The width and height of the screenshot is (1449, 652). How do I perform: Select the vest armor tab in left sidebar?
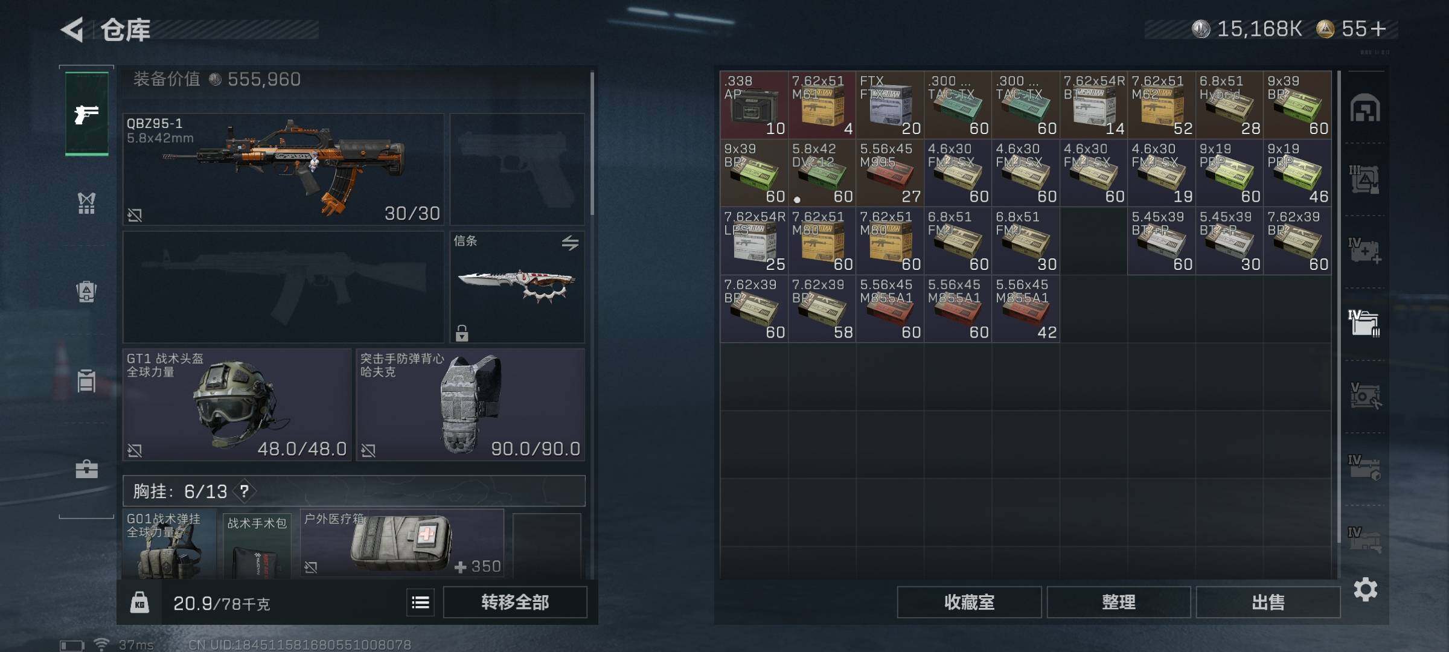coord(86,203)
